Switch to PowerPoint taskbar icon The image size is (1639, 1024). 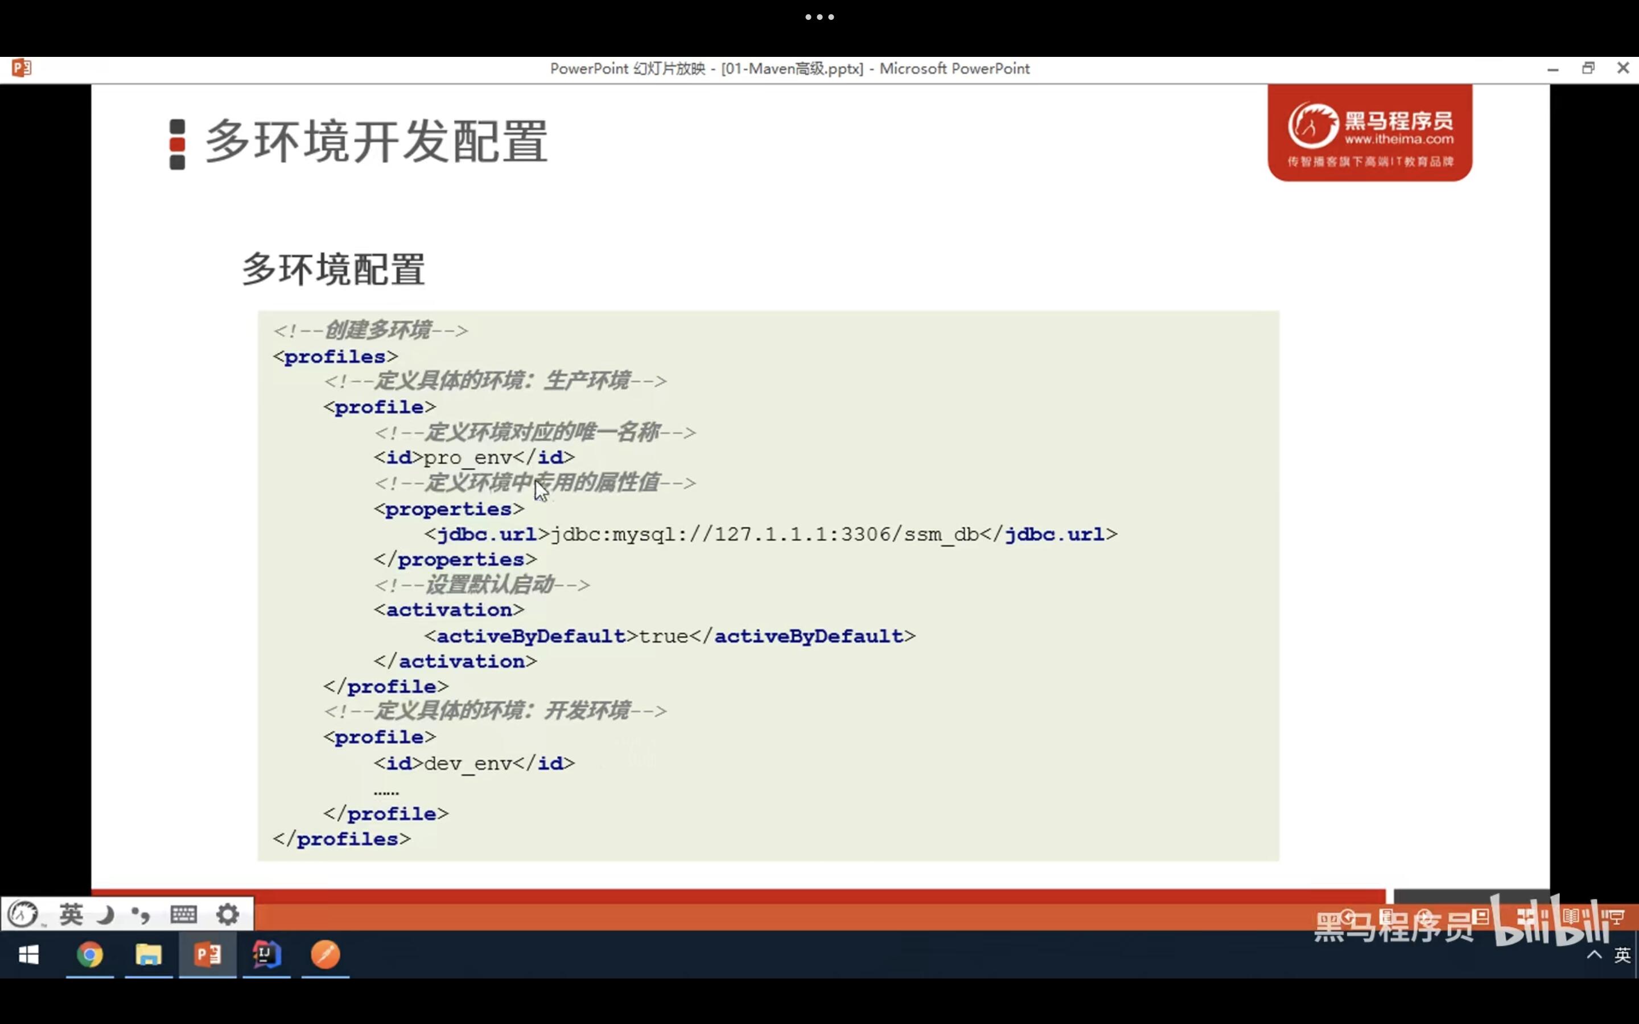[x=208, y=955]
